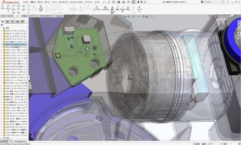Click the Open folder icon in top toolbar

tap(114, 2)
